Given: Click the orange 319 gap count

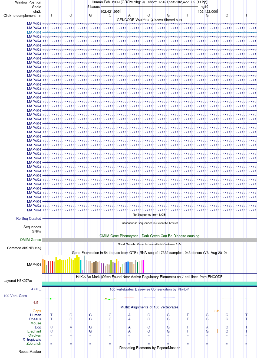Looking at the screenshot, I should point(217,311).
